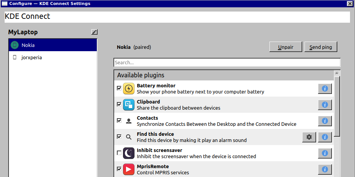
Task: Open Find this device plugin settings gear
Action: pyautogui.click(x=309, y=137)
